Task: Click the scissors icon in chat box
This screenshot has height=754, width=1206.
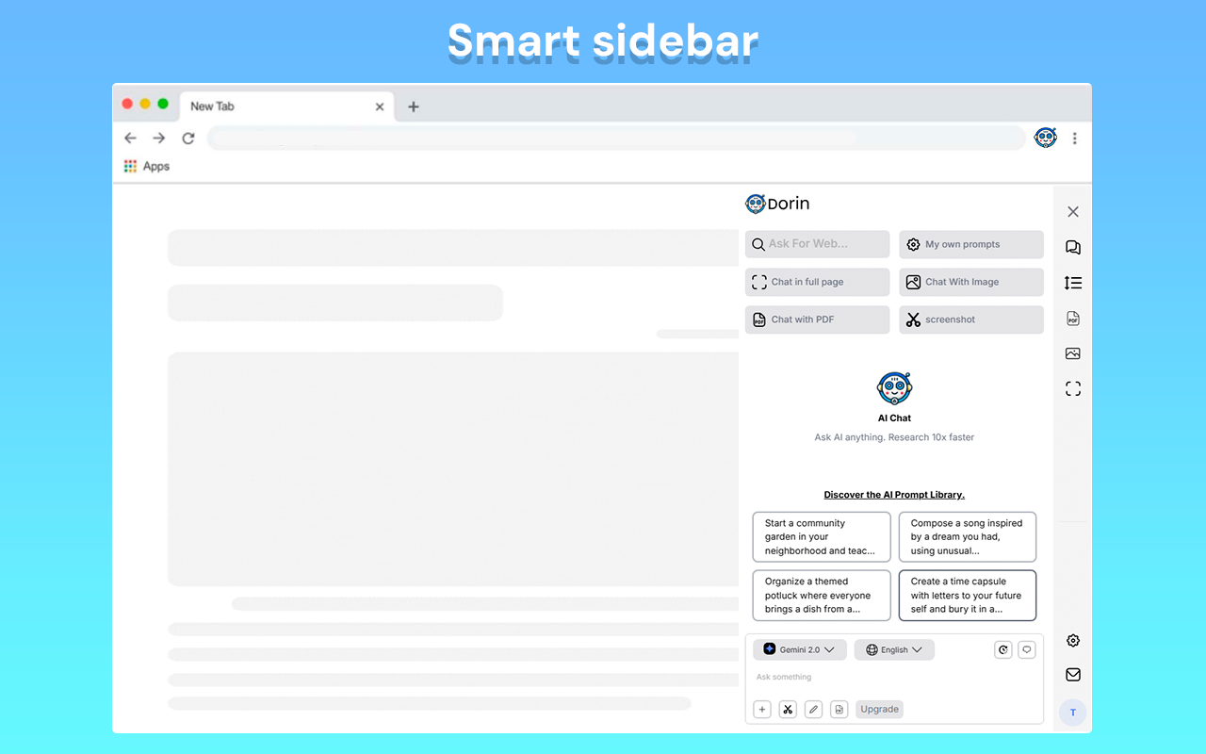Action: [788, 710]
